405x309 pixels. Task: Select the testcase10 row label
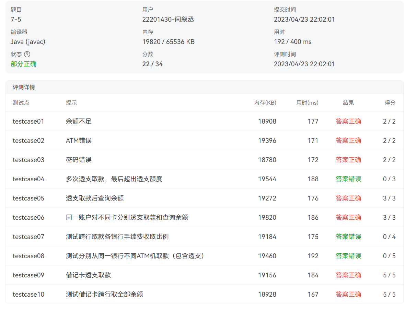click(28, 294)
